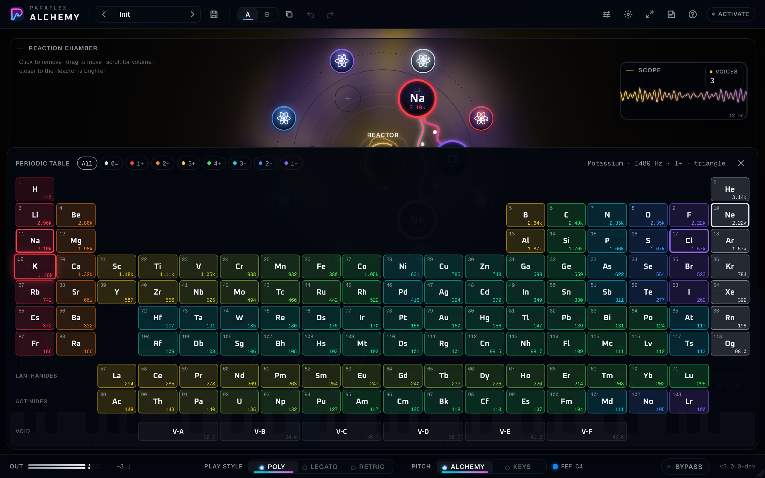Close the periodic table panel
The image size is (765, 478).
(x=741, y=163)
